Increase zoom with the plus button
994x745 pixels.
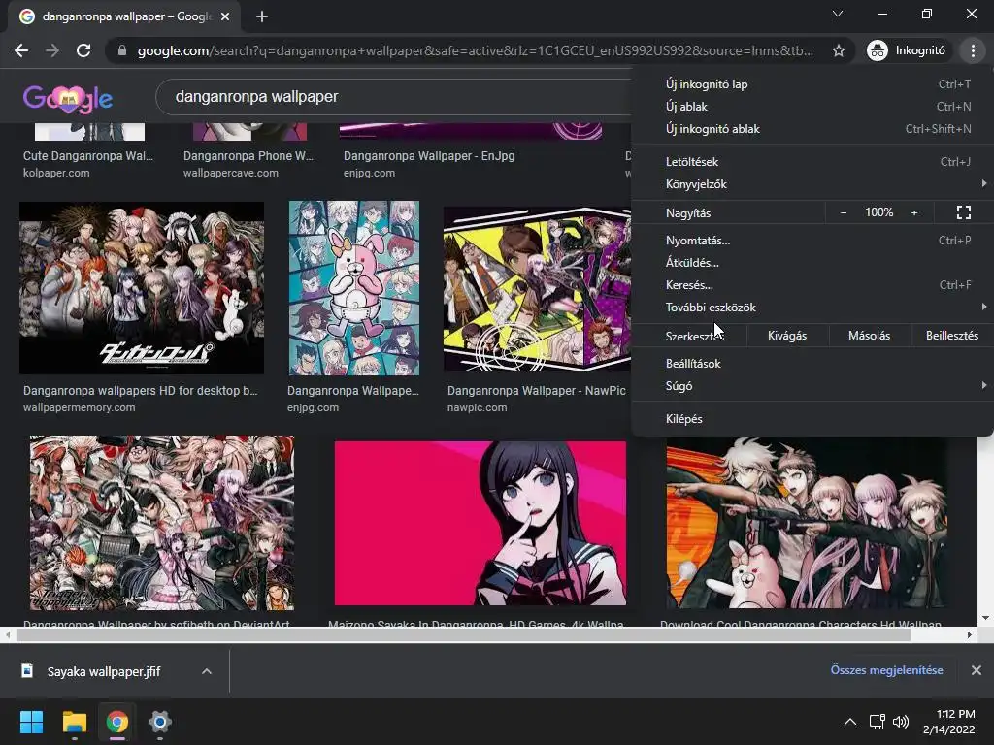coord(914,212)
